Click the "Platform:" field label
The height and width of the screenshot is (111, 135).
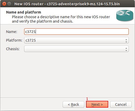point(14,40)
